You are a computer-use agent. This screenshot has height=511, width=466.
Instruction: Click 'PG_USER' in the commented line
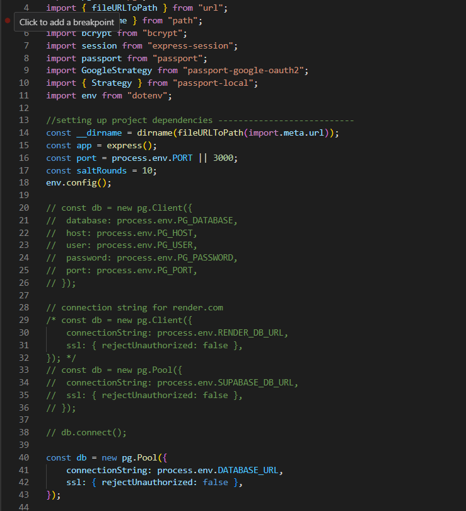coord(175,245)
